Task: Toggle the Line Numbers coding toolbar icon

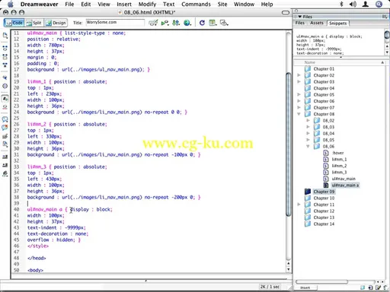Action: click(x=5, y=99)
